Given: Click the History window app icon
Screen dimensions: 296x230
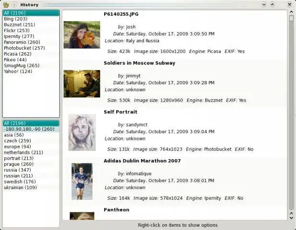Looking at the screenshot, I should (6, 5).
